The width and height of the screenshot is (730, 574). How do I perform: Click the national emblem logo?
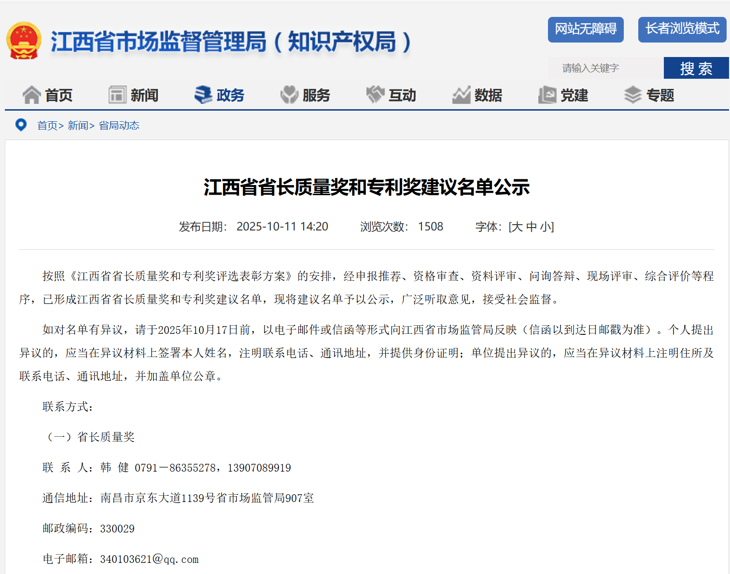pos(24,41)
